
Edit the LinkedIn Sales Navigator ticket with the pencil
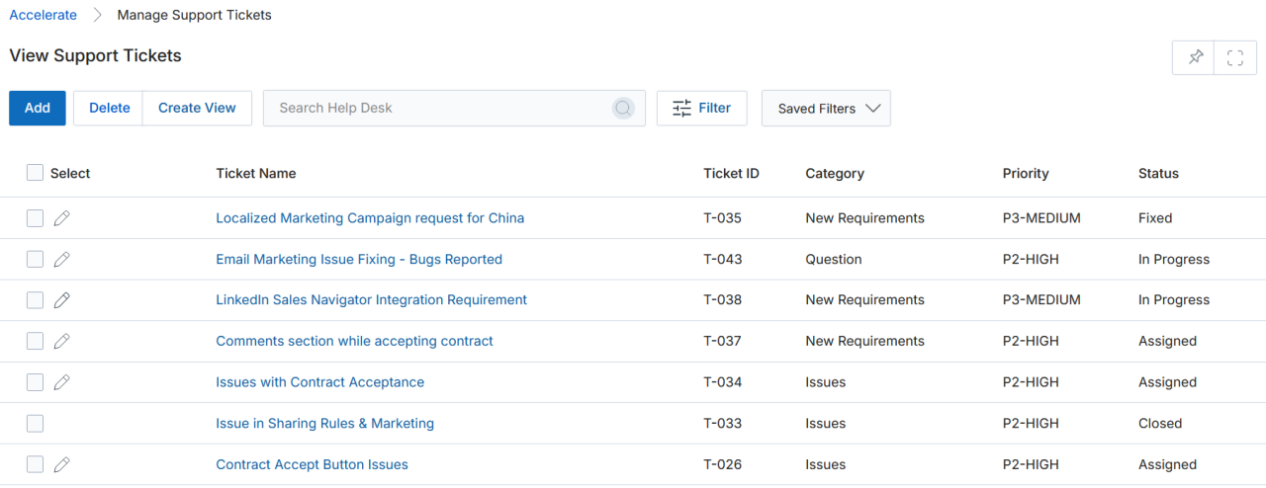[x=62, y=300]
